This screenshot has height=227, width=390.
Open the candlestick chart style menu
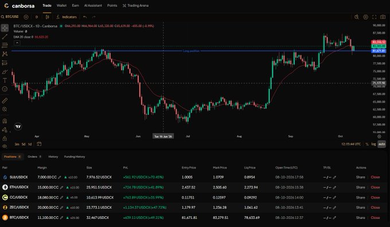47,17
